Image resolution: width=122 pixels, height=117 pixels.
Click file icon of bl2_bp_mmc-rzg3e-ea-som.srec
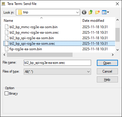[7, 32]
